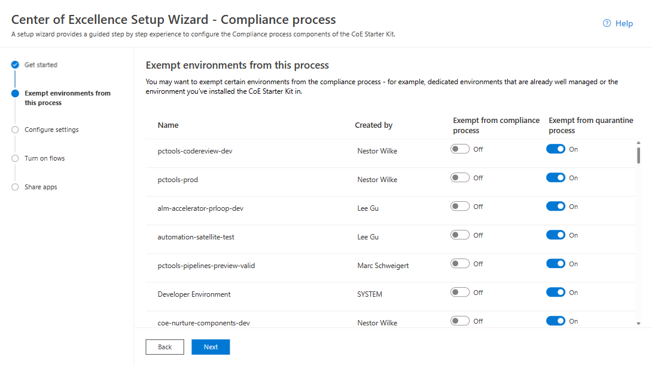This screenshot has width=652, height=366.
Task: Click the scroll up arrow of the list
Action: pyautogui.click(x=638, y=143)
